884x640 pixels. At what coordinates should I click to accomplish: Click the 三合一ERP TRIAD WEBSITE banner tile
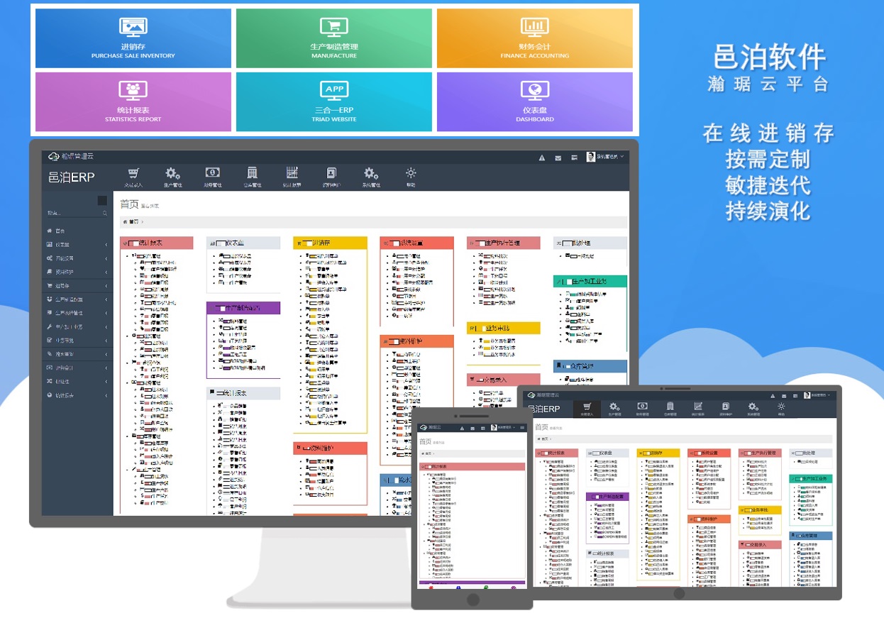[x=333, y=101]
